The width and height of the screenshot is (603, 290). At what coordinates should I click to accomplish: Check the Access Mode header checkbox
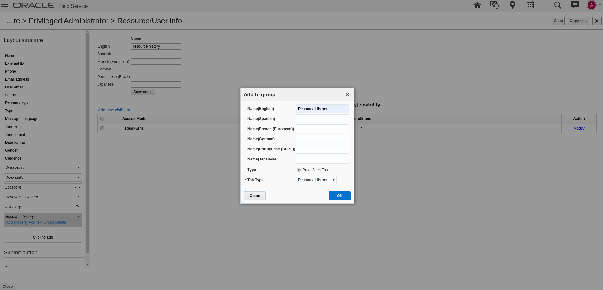(102, 118)
